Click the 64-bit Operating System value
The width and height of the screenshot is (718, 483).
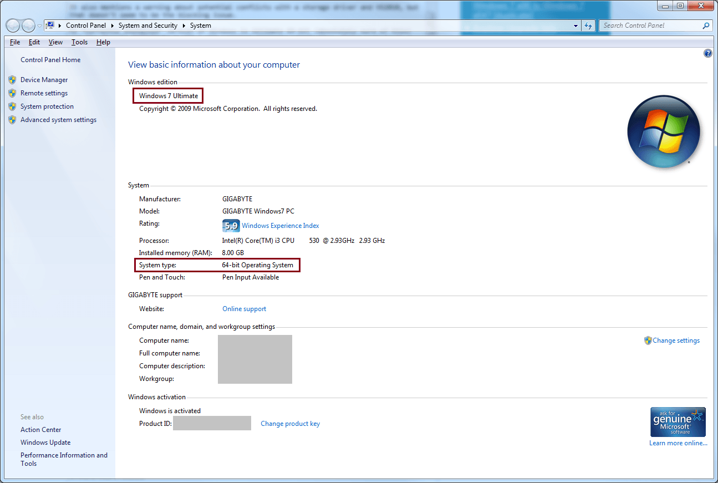[x=258, y=265]
